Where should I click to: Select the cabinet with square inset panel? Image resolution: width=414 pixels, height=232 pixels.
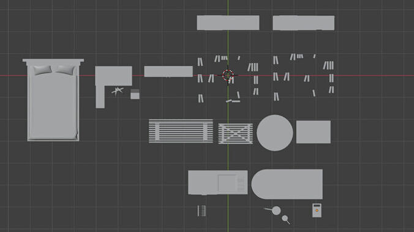pyautogui.click(x=218, y=183)
